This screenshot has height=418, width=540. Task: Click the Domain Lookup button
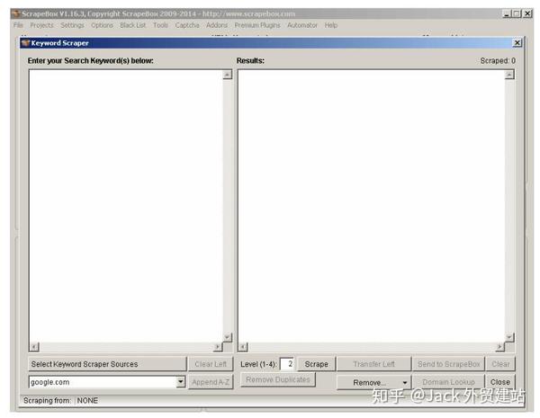tap(448, 382)
